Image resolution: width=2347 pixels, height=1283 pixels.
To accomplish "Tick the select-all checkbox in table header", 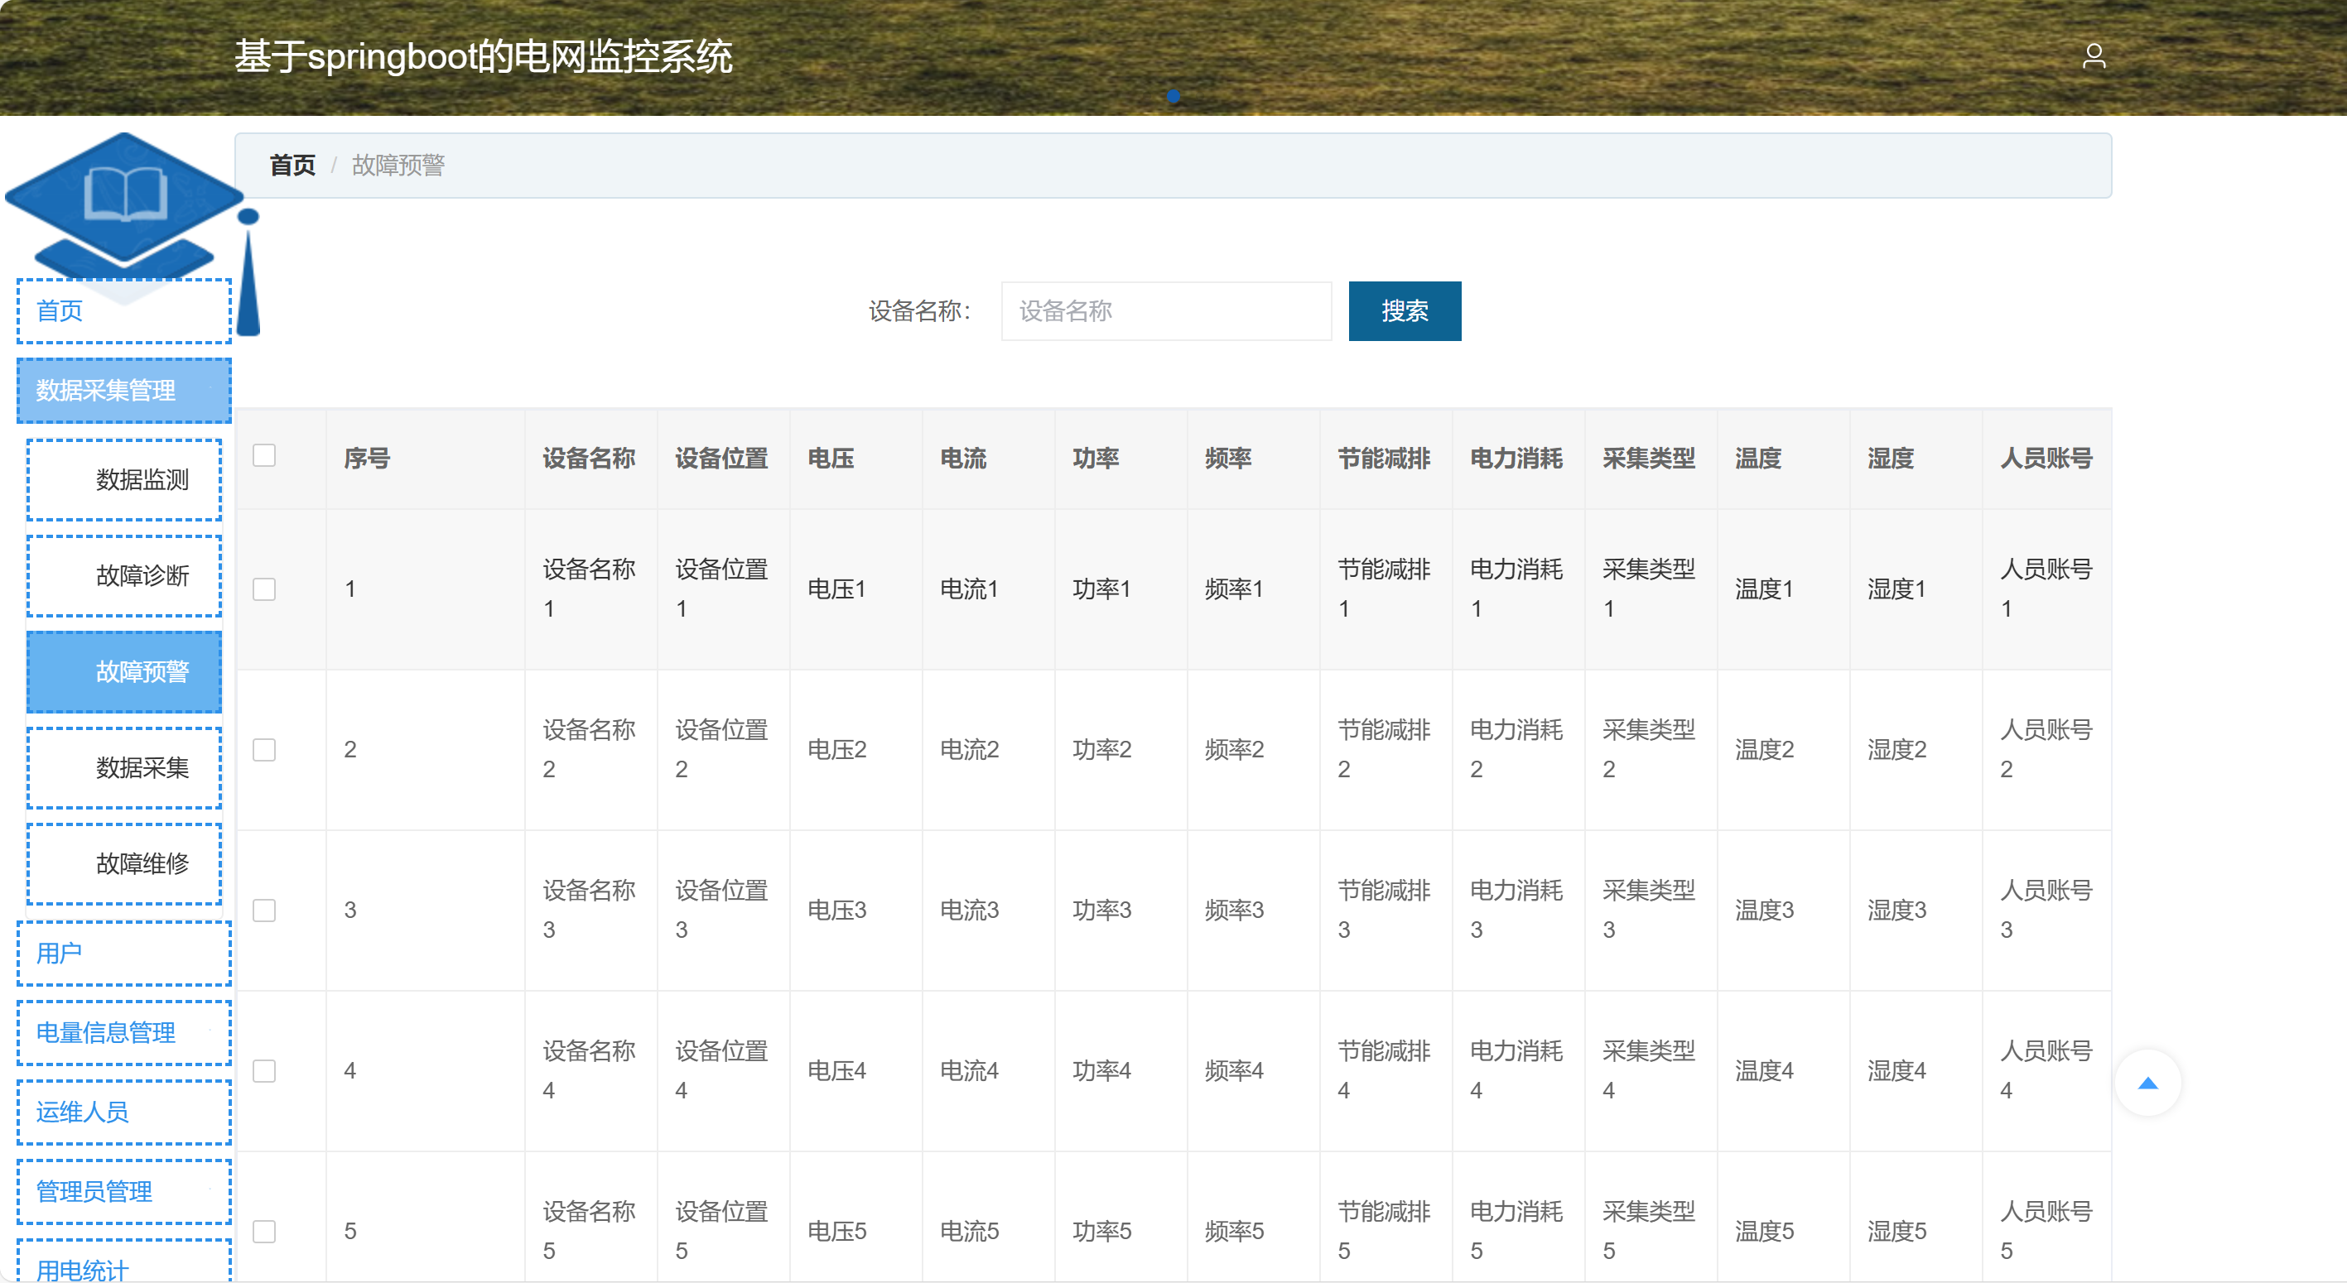I will 264,455.
